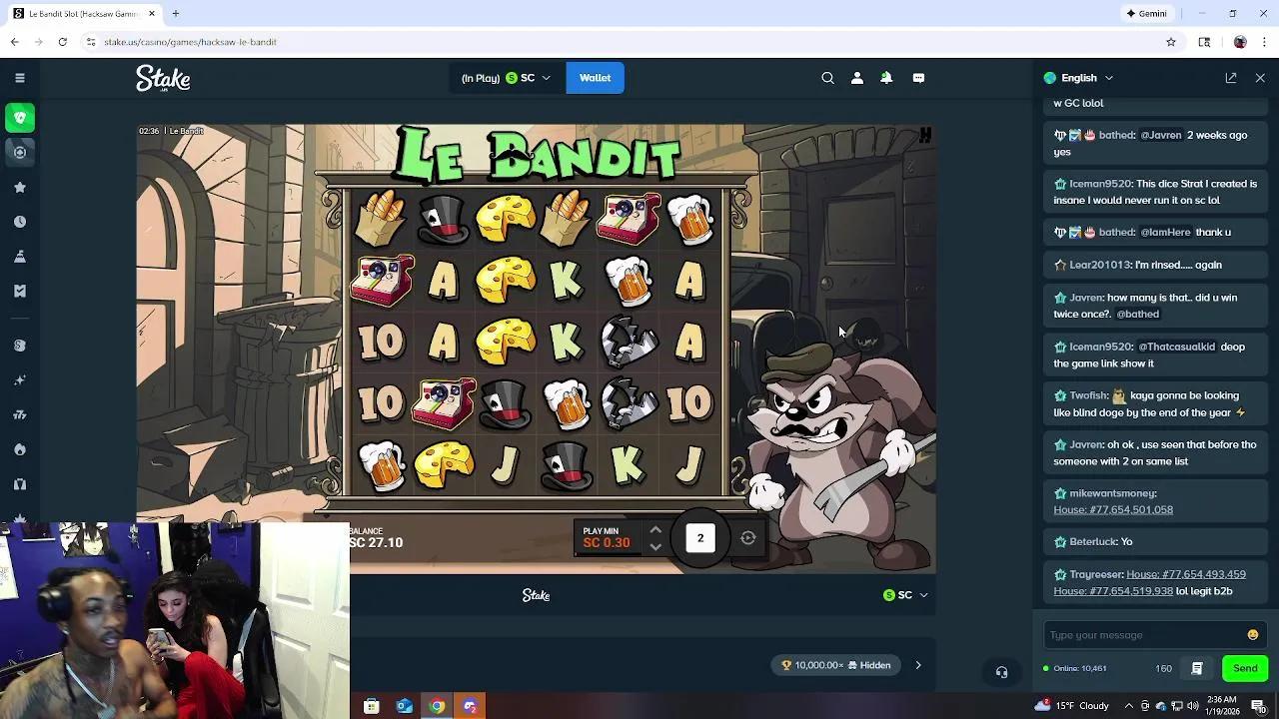Increase bet amount with the up stepper arrow

(x=654, y=530)
